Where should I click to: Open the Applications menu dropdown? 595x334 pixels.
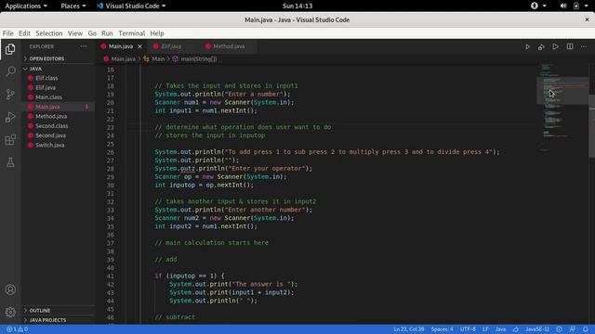pos(26,6)
